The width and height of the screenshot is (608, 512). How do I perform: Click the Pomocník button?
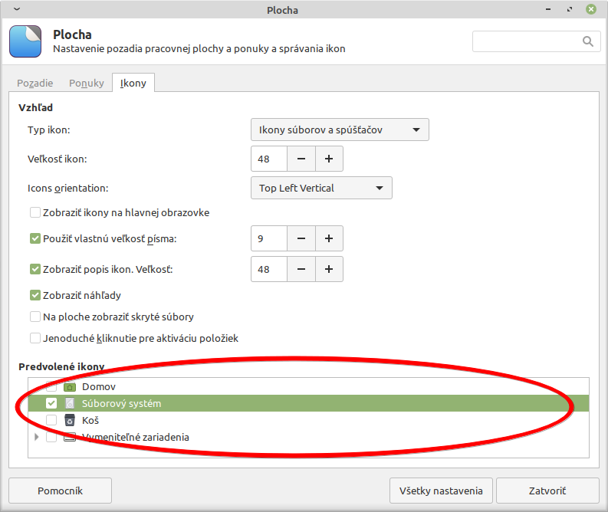coord(60,491)
